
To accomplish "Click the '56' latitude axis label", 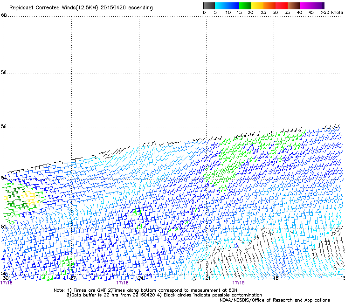I will click(4, 126).
